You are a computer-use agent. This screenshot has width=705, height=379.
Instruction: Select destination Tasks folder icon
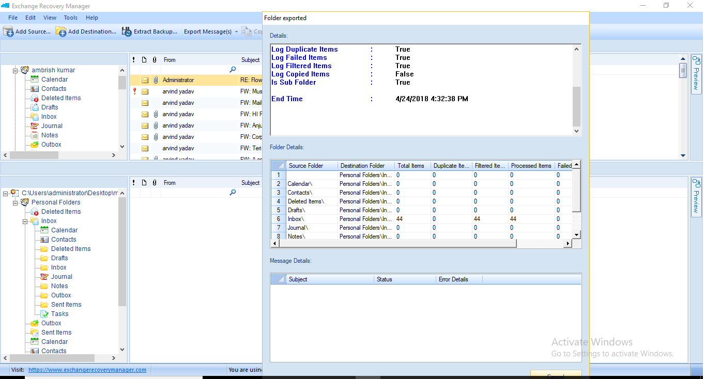[x=44, y=314]
